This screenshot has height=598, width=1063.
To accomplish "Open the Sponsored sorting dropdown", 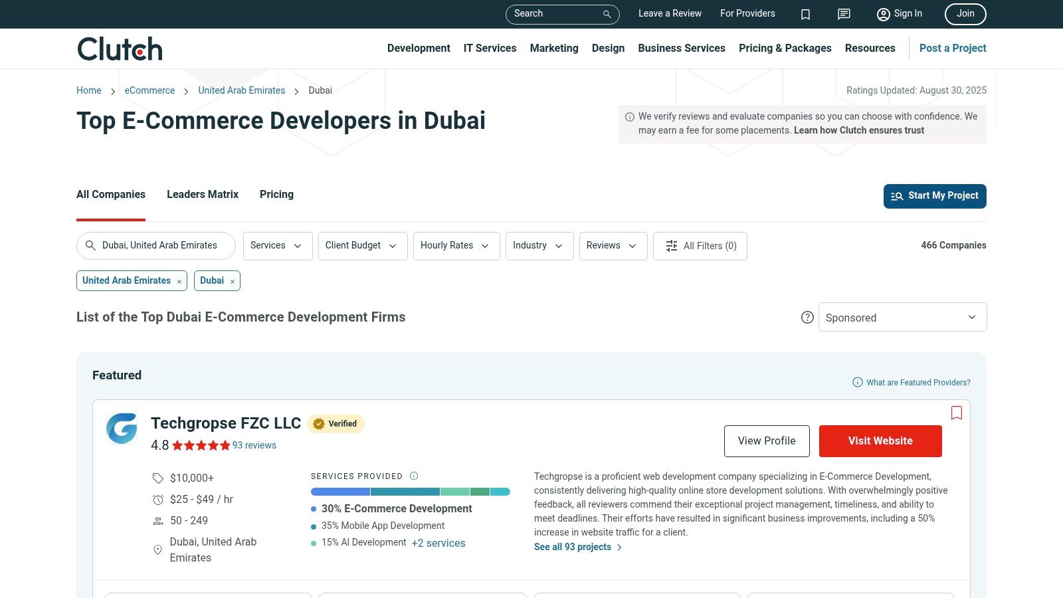I will (x=902, y=317).
